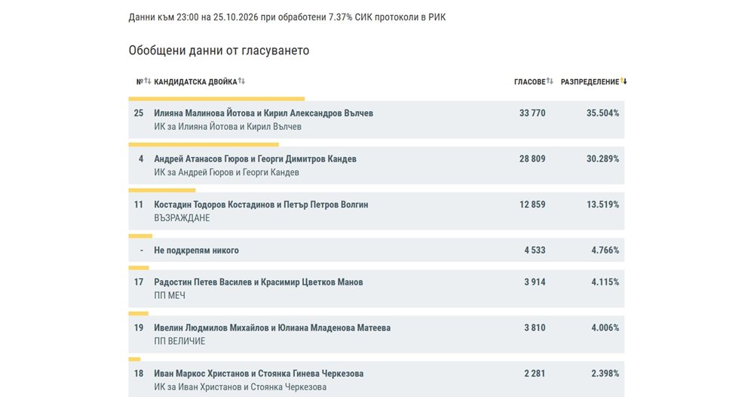Select row Ивелин Михайлов и Юлиана Матеева
The height and width of the screenshot is (397, 754).
click(x=376, y=334)
